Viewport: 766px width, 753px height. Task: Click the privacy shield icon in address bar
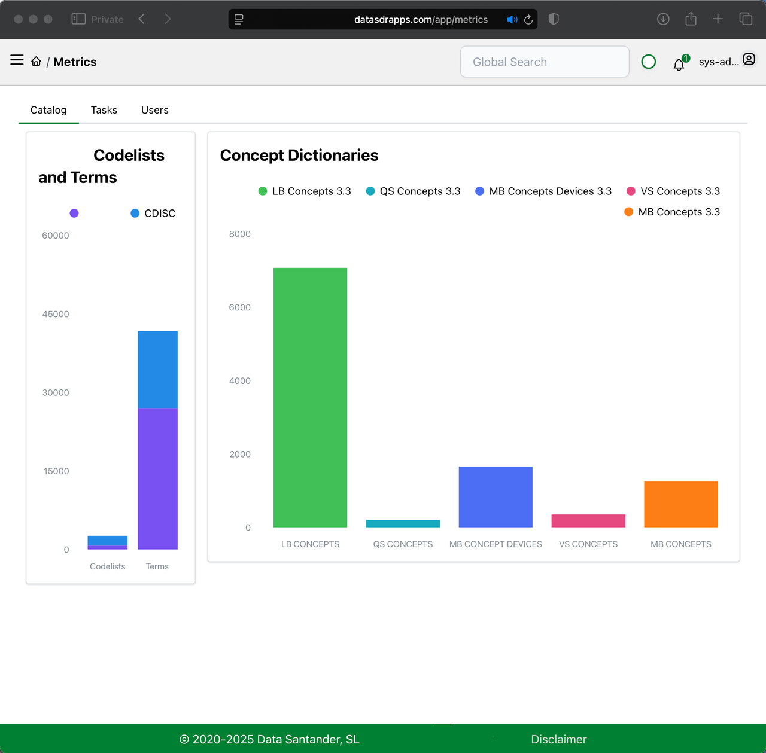click(x=553, y=19)
